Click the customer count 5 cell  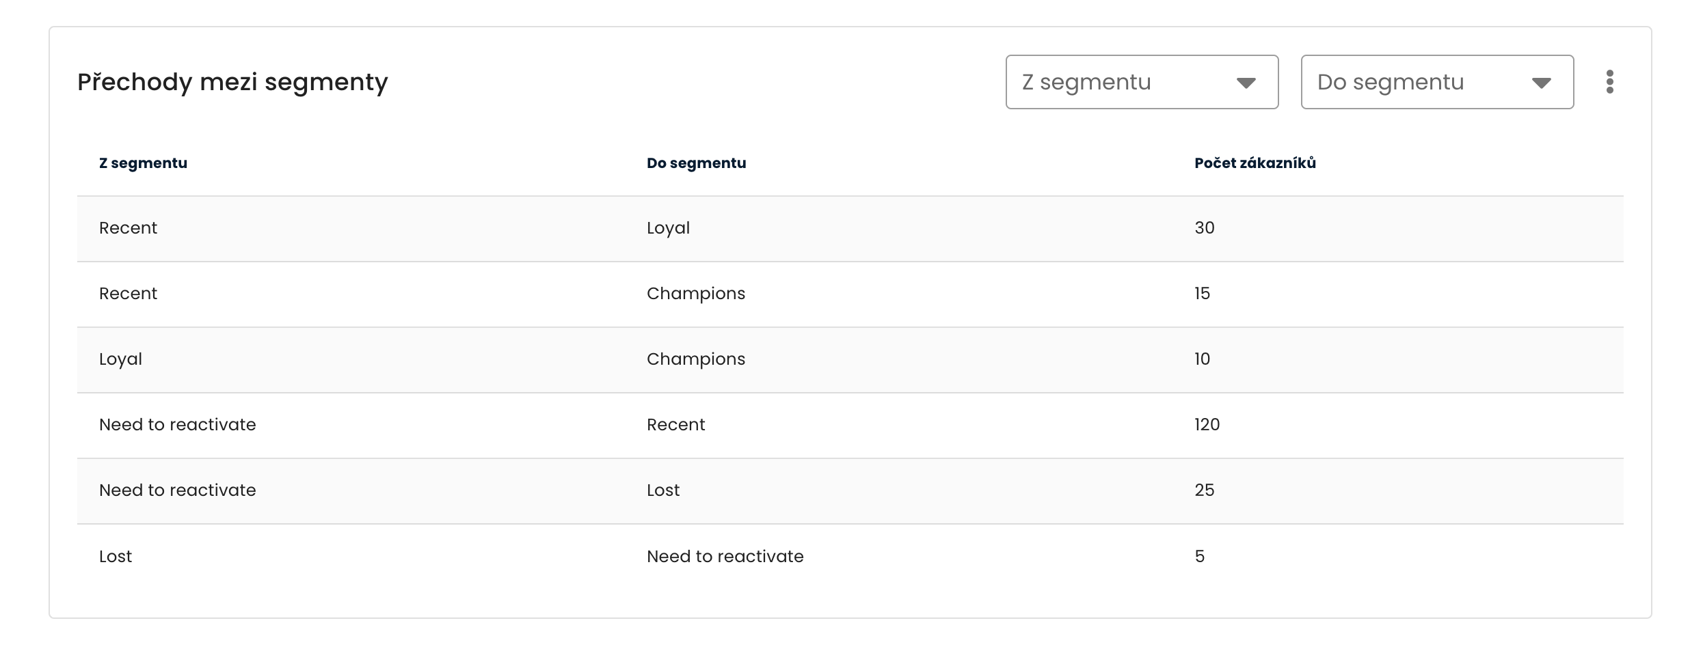pyautogui.click(x=1199, y=557)
